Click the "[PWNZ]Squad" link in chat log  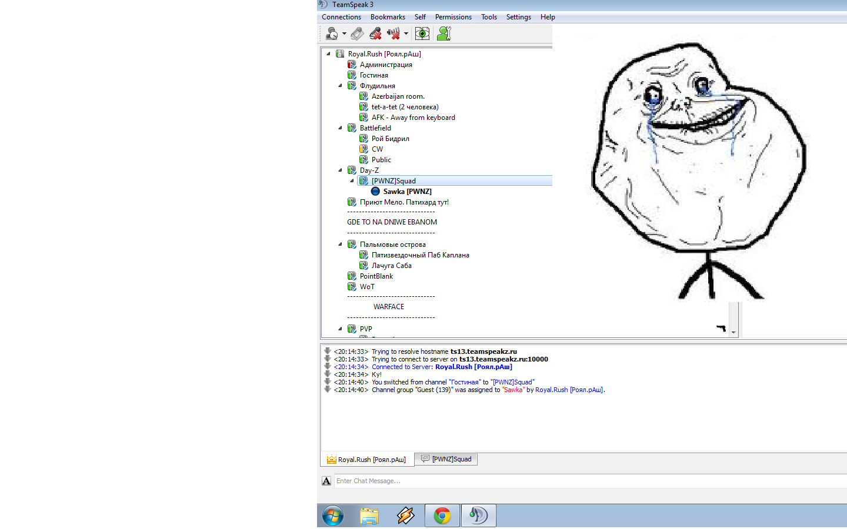tap(513, 382)
